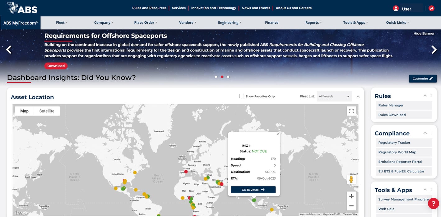
Task: Zoom in on the map
Action: (x=351, y=196)
